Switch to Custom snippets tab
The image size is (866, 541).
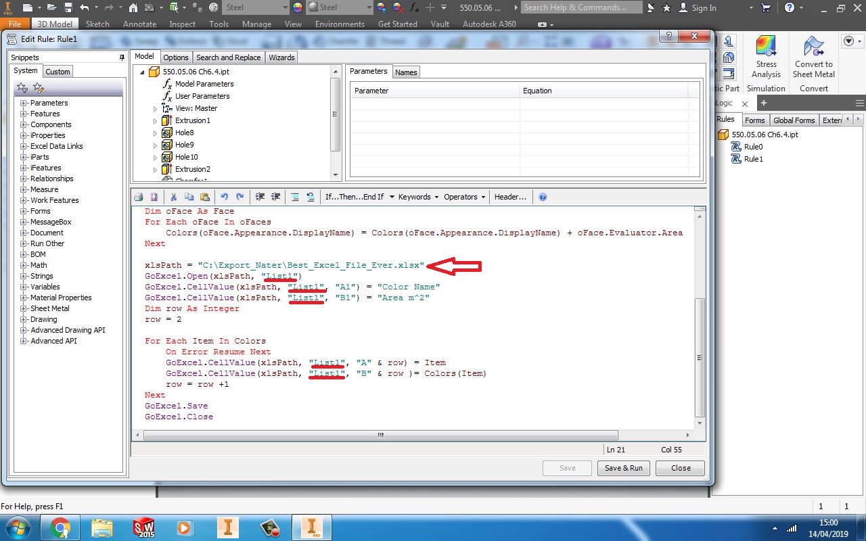pyautogui.click(x=58, y=72)
